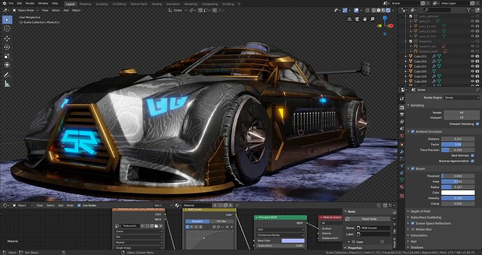482x255 pixels.
Task: Open the Render menu in top bar
Action: [30, 3]
